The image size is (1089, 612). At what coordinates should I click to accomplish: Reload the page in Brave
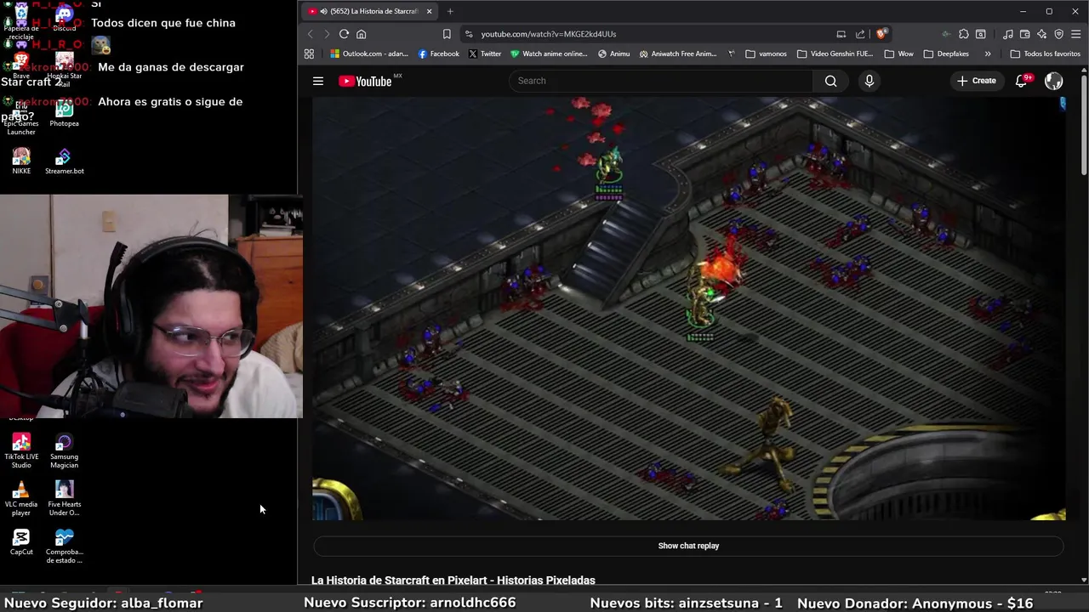pyautogui.click(x=344, y=34)
